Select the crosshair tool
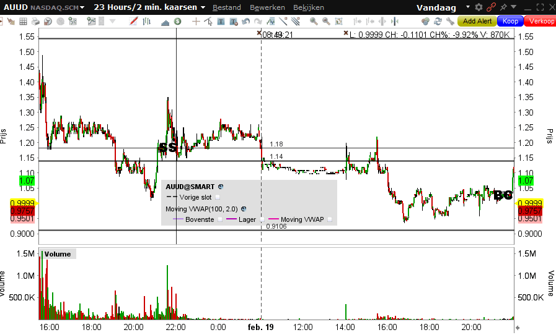Screen dimensions: 556x335 pos(196,22)
